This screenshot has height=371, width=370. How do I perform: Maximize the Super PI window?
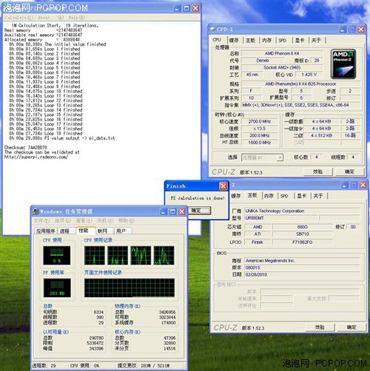click(186, 8)
